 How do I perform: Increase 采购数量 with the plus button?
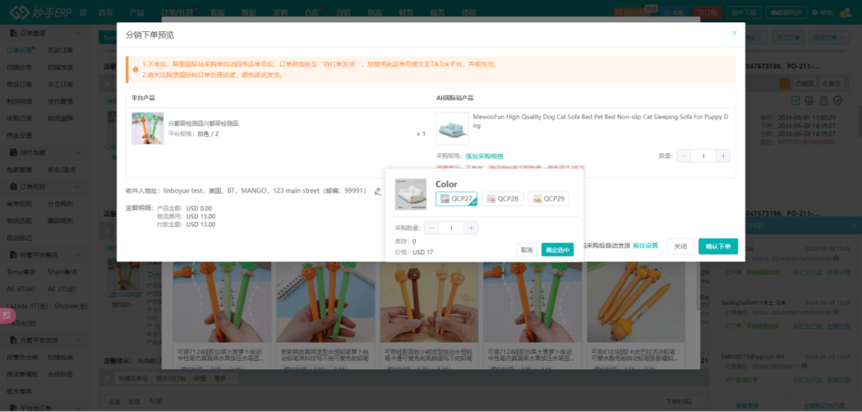click(x=471, y=228)
